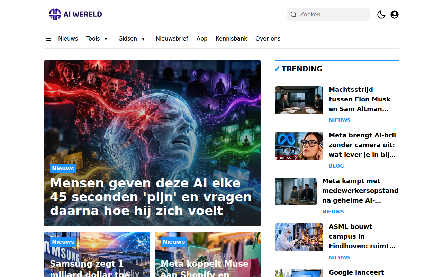This screenshot has width=443, height=277.
Task: Read ASML bouwt campus in Eindhoven article
Action: coord(362,236)
